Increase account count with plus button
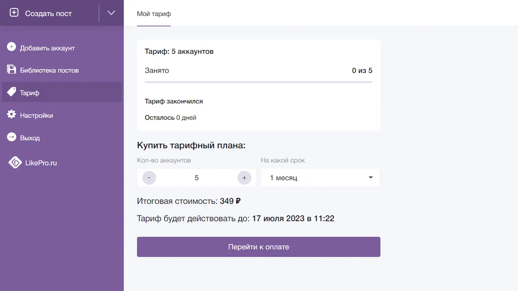Viewport: 518px width, 291px height. pyautogui.click(x=244, y=178)
